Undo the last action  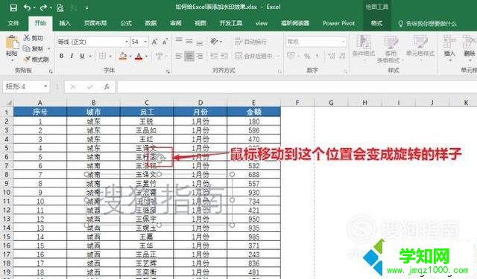27,7
